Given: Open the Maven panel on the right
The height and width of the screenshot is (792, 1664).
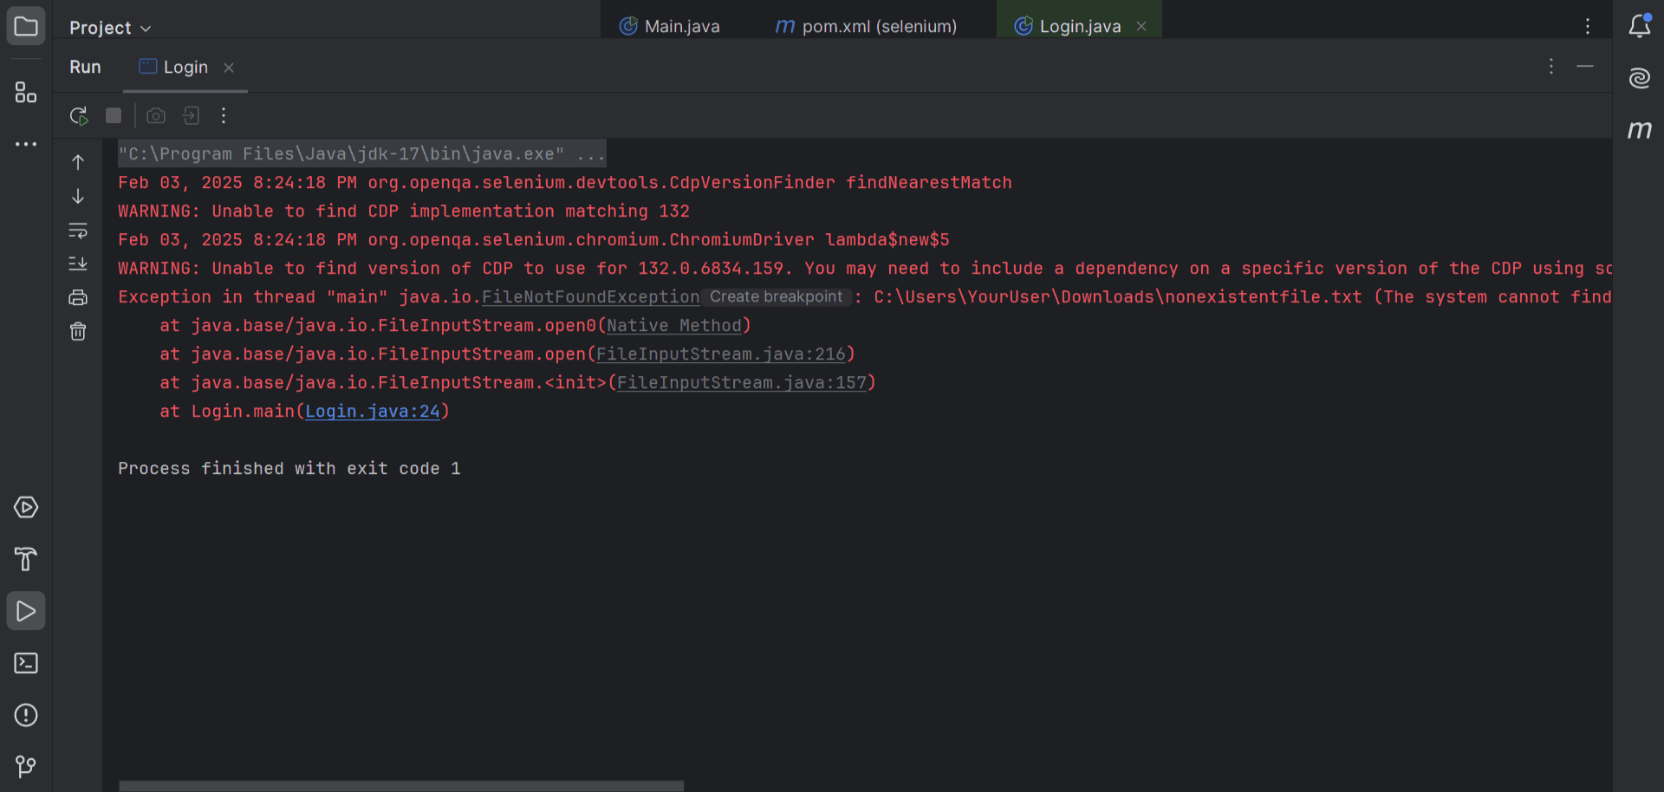Looking at the screenshot, I should (x=1641, y=131).
